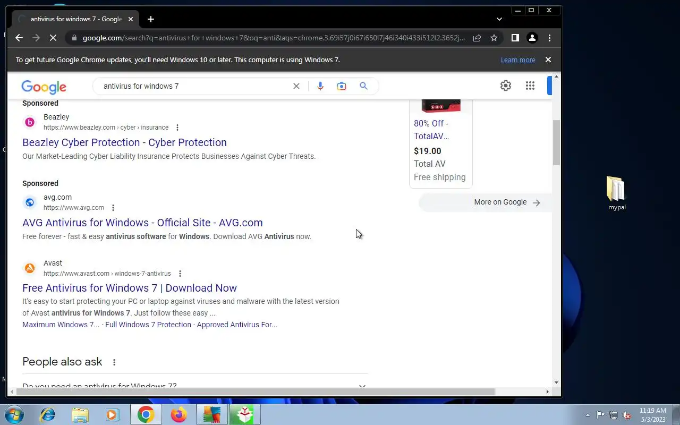Open the Full Windows 7 Protection sitelink
Image resolution: width=680 pixels, height=425 pixels.
coord(148,325)
